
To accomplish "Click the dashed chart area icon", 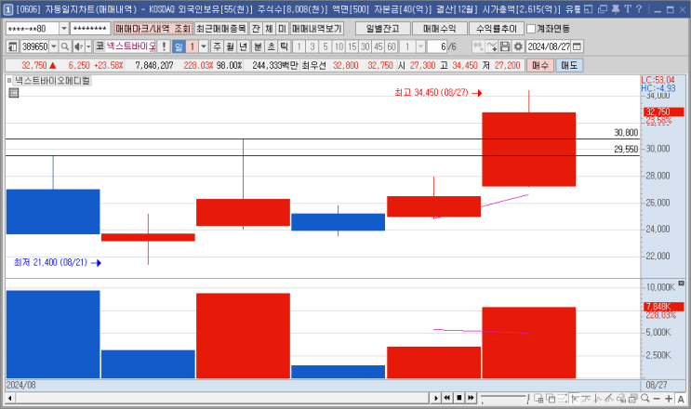I will click(x=563, y=398).
